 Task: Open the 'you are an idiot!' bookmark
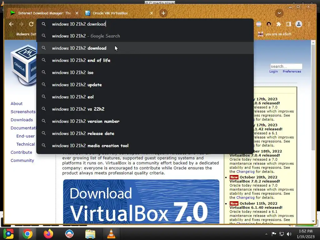tap(275, 34)
